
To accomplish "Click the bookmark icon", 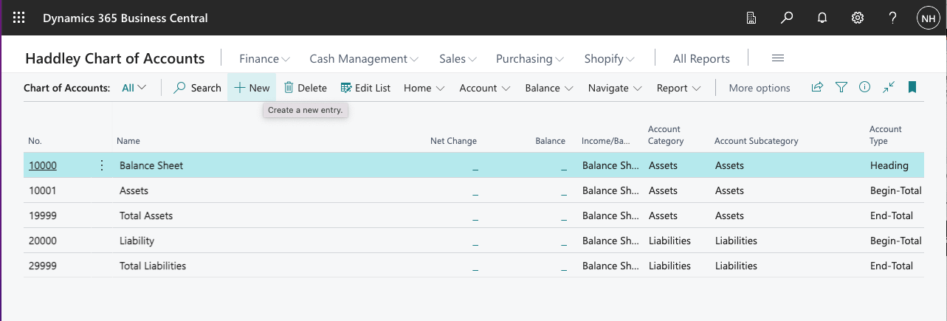I will [912, 87].
